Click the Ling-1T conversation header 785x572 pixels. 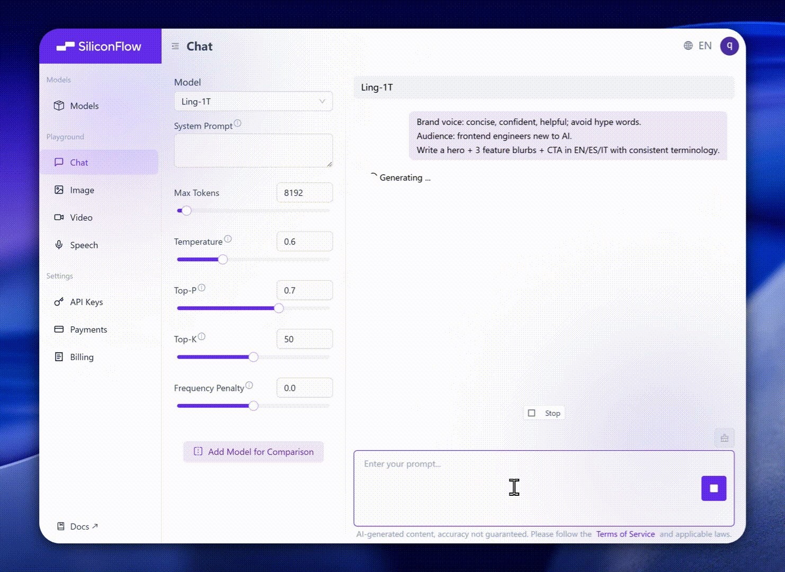[544, 87]
